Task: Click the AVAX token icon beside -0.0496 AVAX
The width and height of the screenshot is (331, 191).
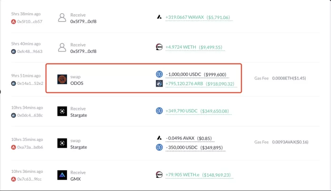Action: click(160, 138)
